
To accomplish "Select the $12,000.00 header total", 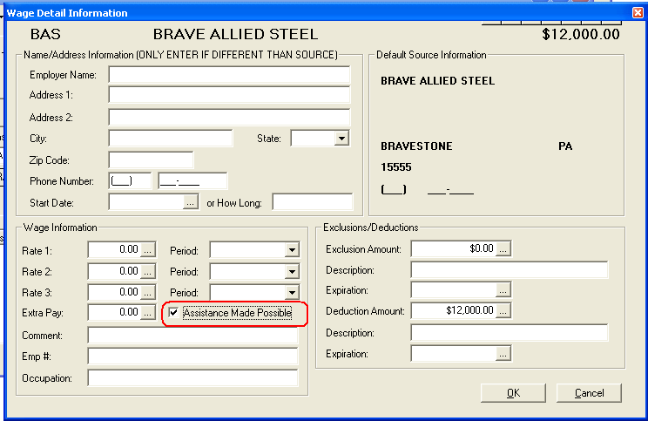I will tap(581, 34).
